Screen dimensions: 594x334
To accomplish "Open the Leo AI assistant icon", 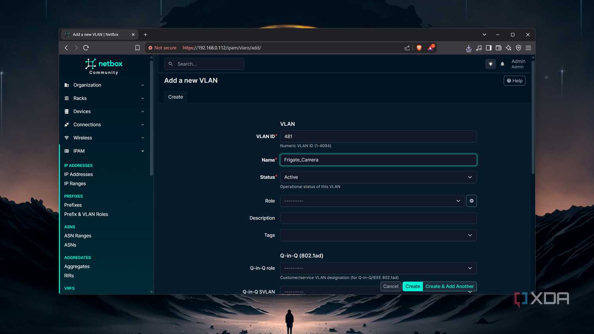I will click(508, 48).
